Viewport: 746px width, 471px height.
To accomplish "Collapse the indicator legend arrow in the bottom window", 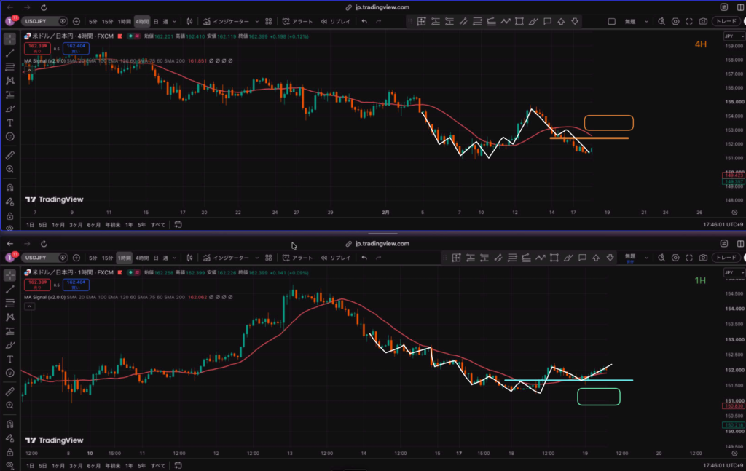I will coord(29,306).
